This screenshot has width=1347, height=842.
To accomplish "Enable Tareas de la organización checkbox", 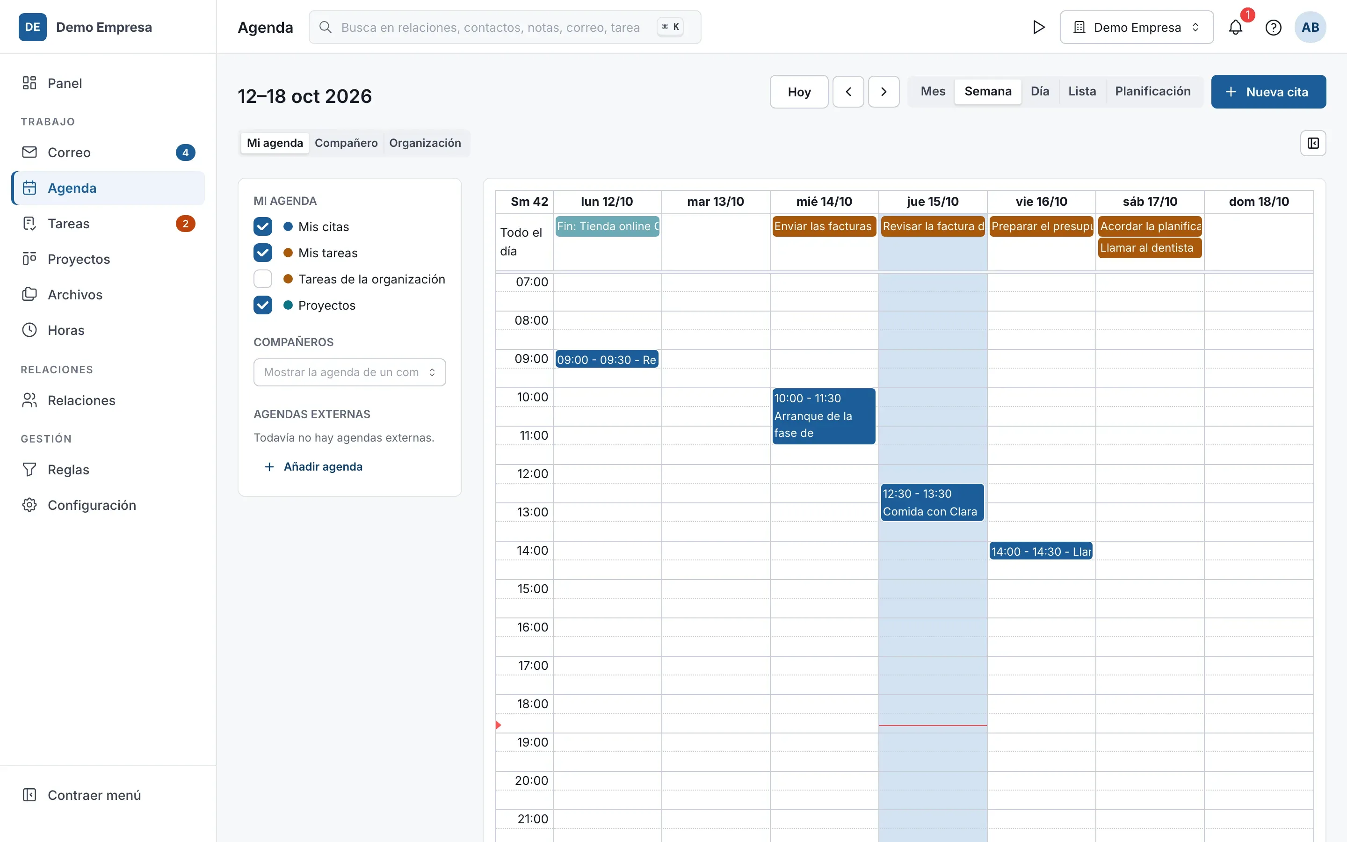I will (263, 279).
